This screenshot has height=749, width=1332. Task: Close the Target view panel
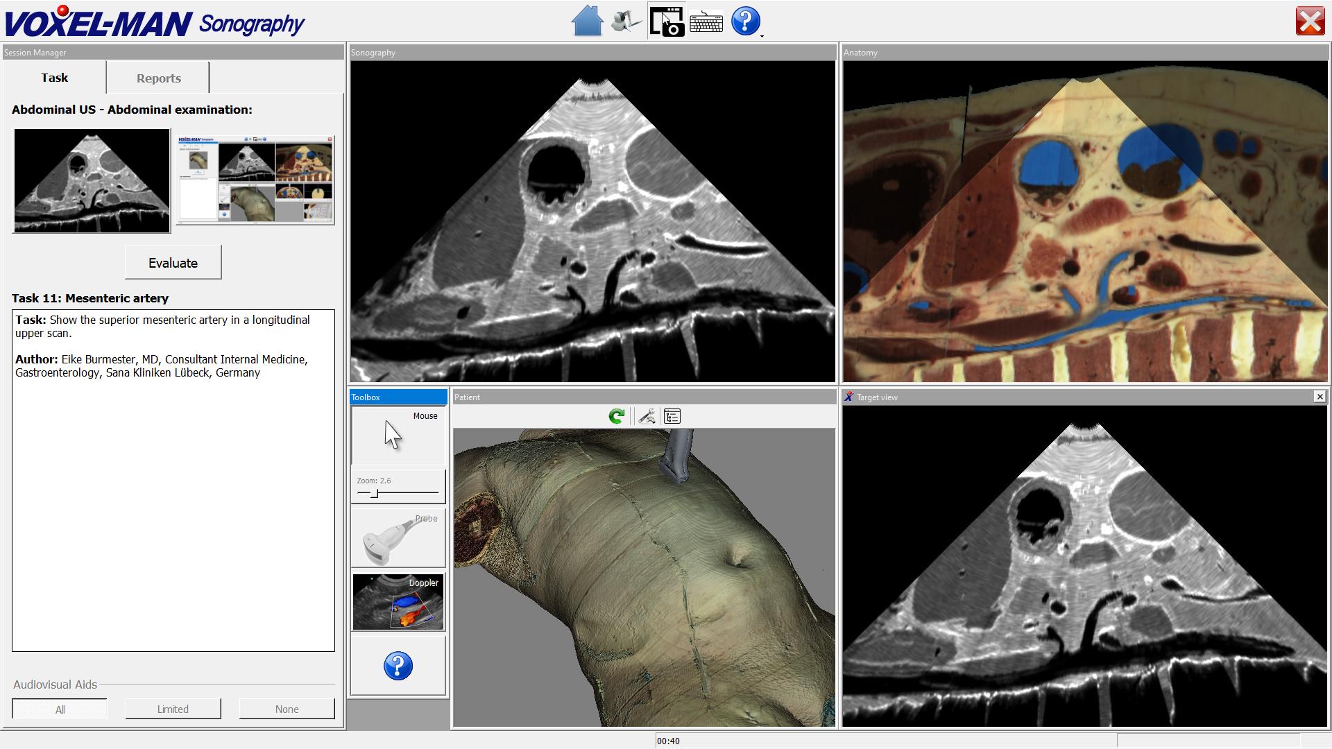point(1320,397)
